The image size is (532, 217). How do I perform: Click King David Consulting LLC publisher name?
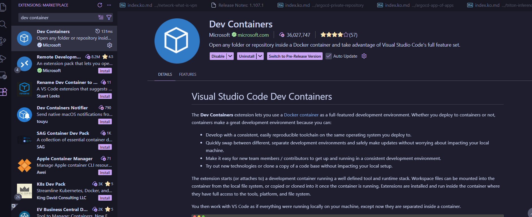[61, 198]
